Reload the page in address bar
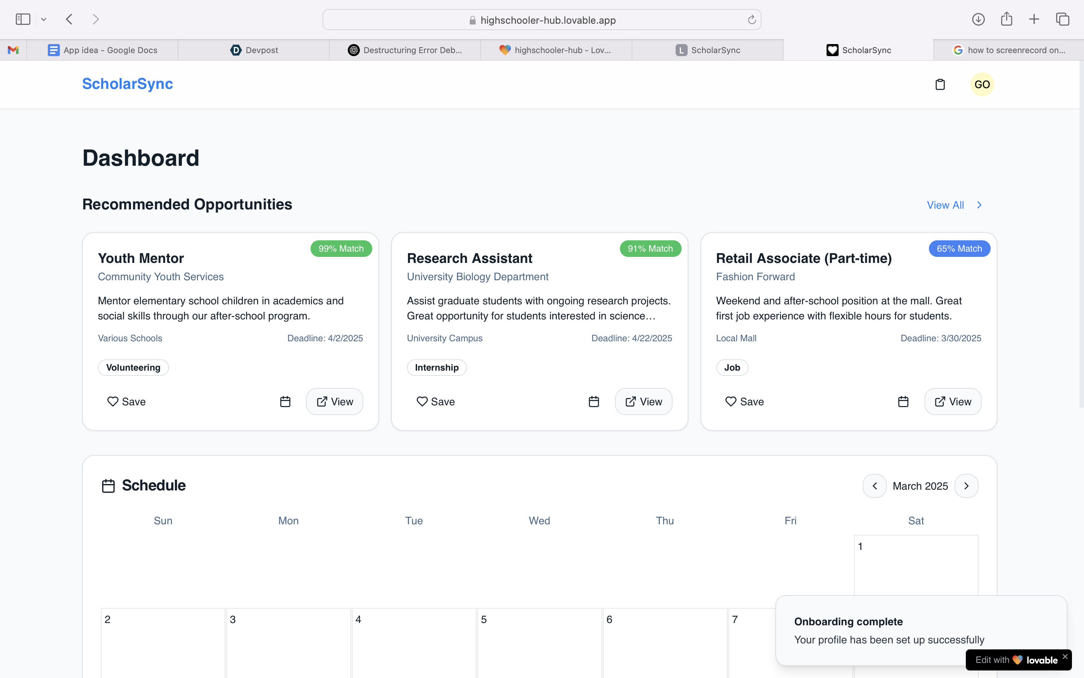The image size is (1084, 678). [752, 20]
